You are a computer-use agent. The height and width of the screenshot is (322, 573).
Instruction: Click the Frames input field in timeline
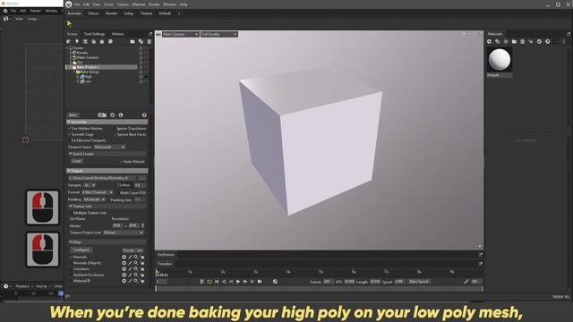pyautogui.click(x=328, y=282)
